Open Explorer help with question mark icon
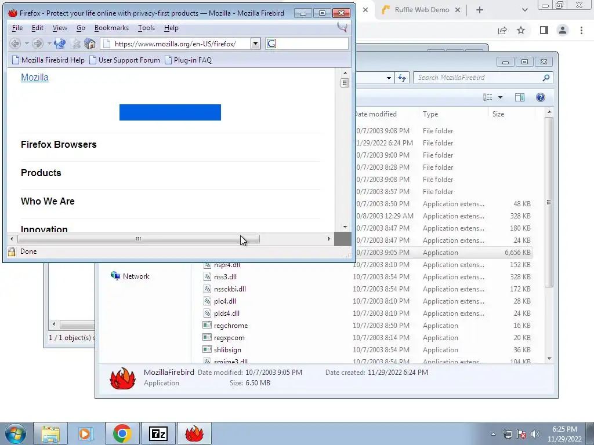Viewport: 594px width, 445px height. pyautogui.click(x=541, y=97)
